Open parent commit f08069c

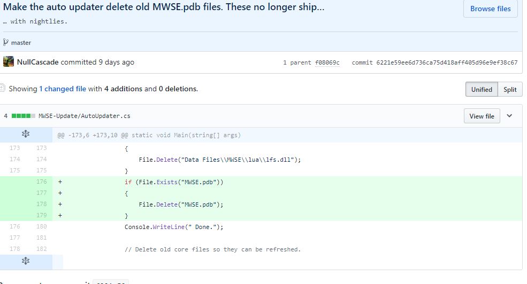coord(327,62)
